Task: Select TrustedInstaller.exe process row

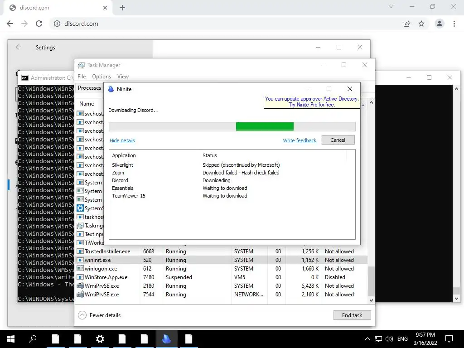Action: (x=222, y=251)
